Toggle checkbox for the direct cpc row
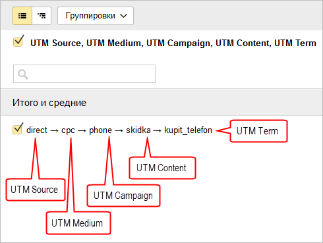 point(18,128)
